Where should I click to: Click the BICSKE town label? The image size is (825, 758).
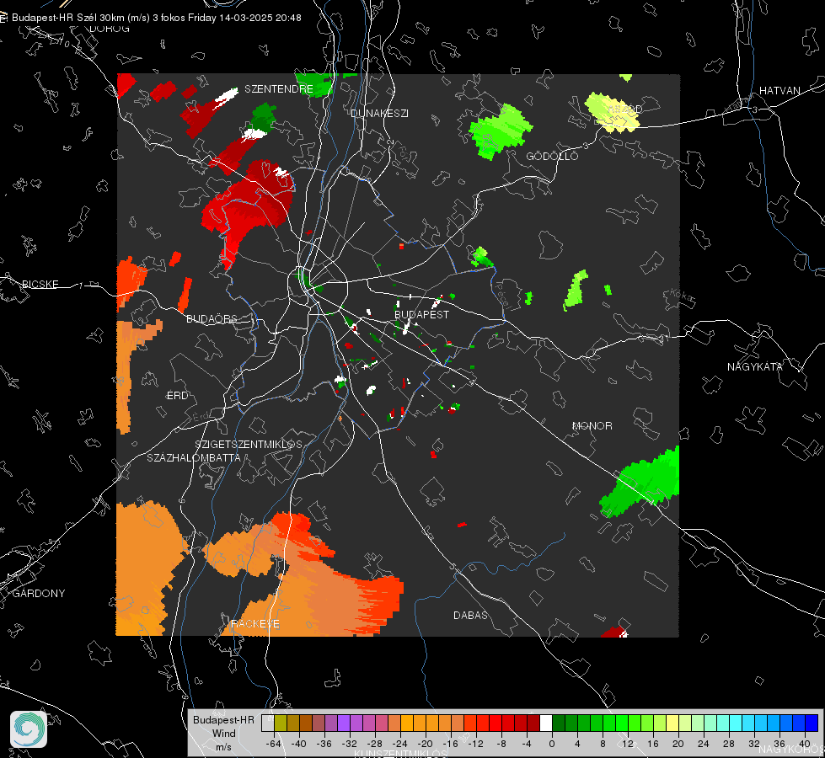(x=40, y=284)
